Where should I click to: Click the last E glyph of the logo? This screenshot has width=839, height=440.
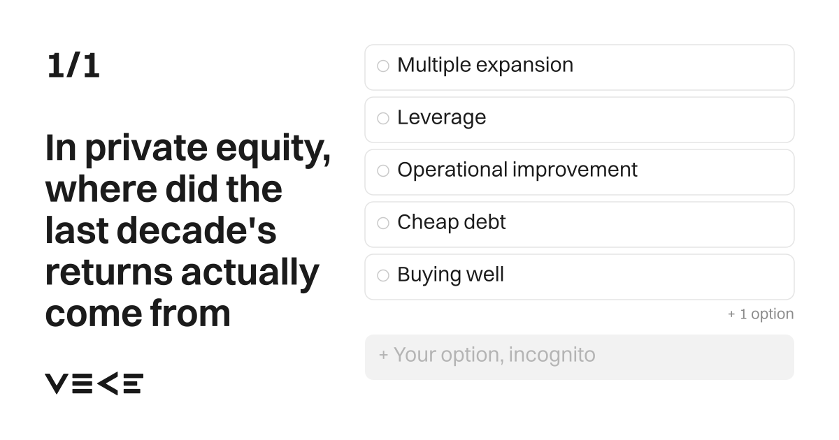click(x=133, y=383)
